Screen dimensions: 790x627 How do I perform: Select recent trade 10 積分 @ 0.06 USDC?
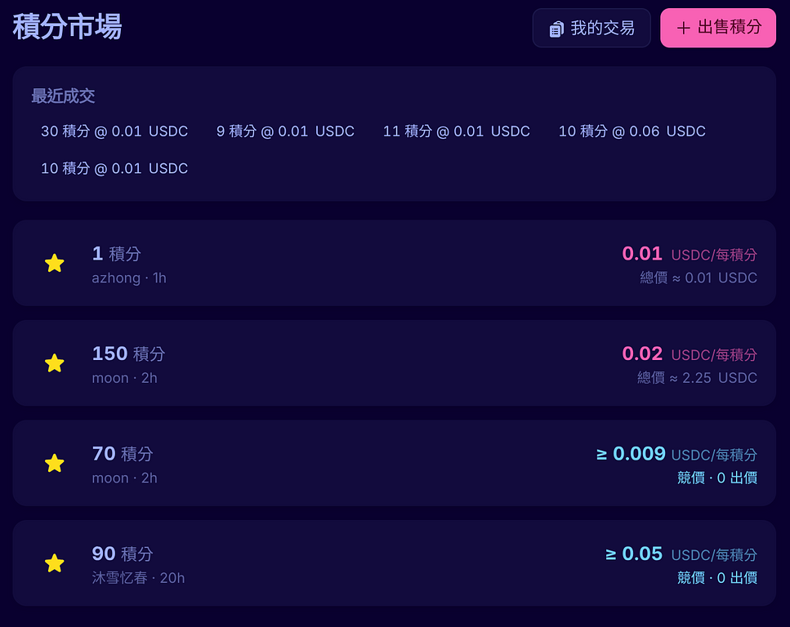point(632,131)
